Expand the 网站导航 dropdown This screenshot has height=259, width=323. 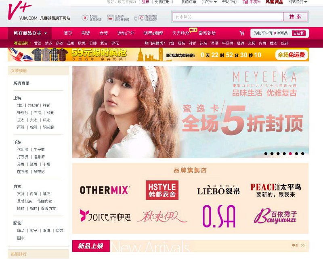pos(297,2)
